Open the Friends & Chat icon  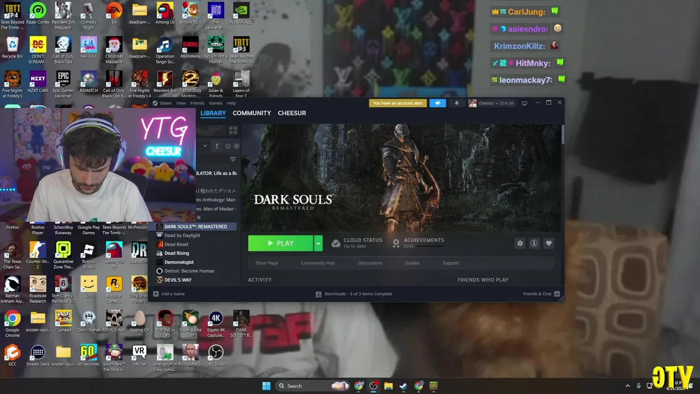[x=557, y=294]
